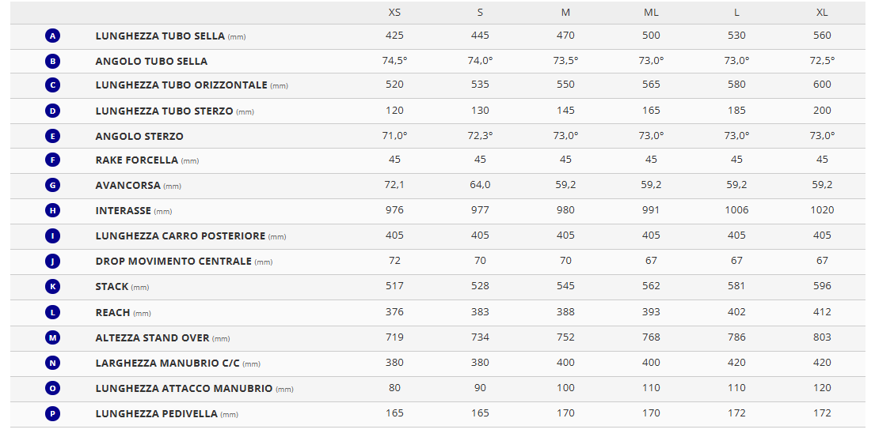Viewport: 875px width, 437px height.
Task: Click the blue letter K badge icon
Action: (x=52, y=287)
